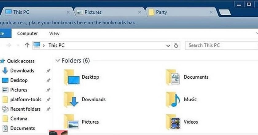This screenshot has width=258, height=135.
Task: Click This PC in the address path
Action: click(x=57, y=45)
